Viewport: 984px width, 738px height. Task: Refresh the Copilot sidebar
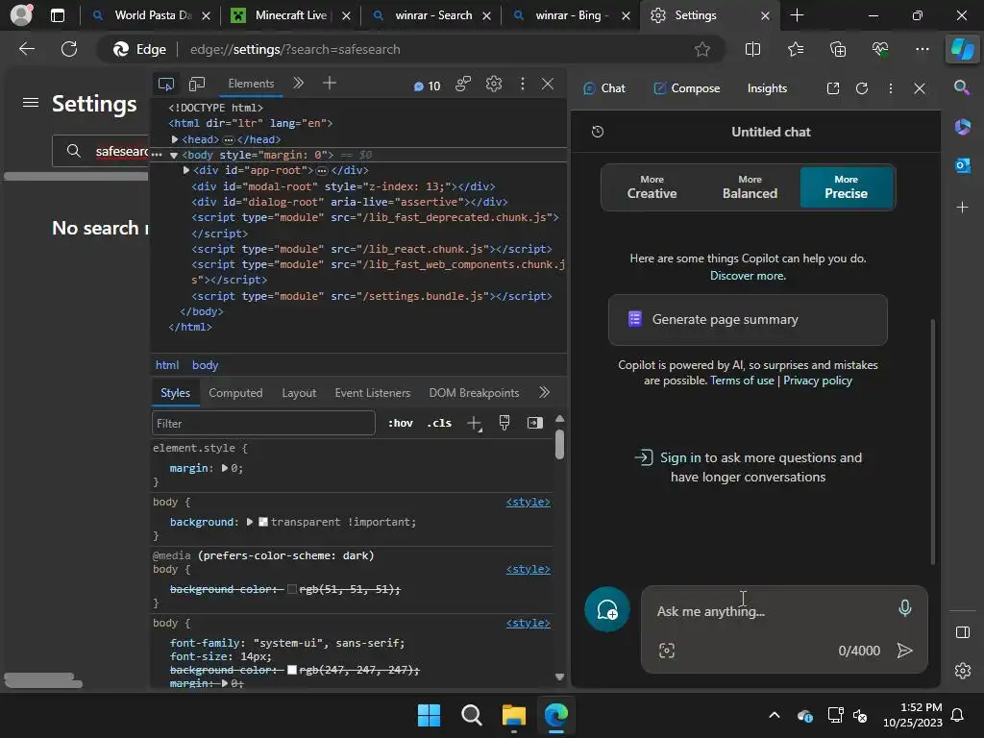click(x=862, y=88)
